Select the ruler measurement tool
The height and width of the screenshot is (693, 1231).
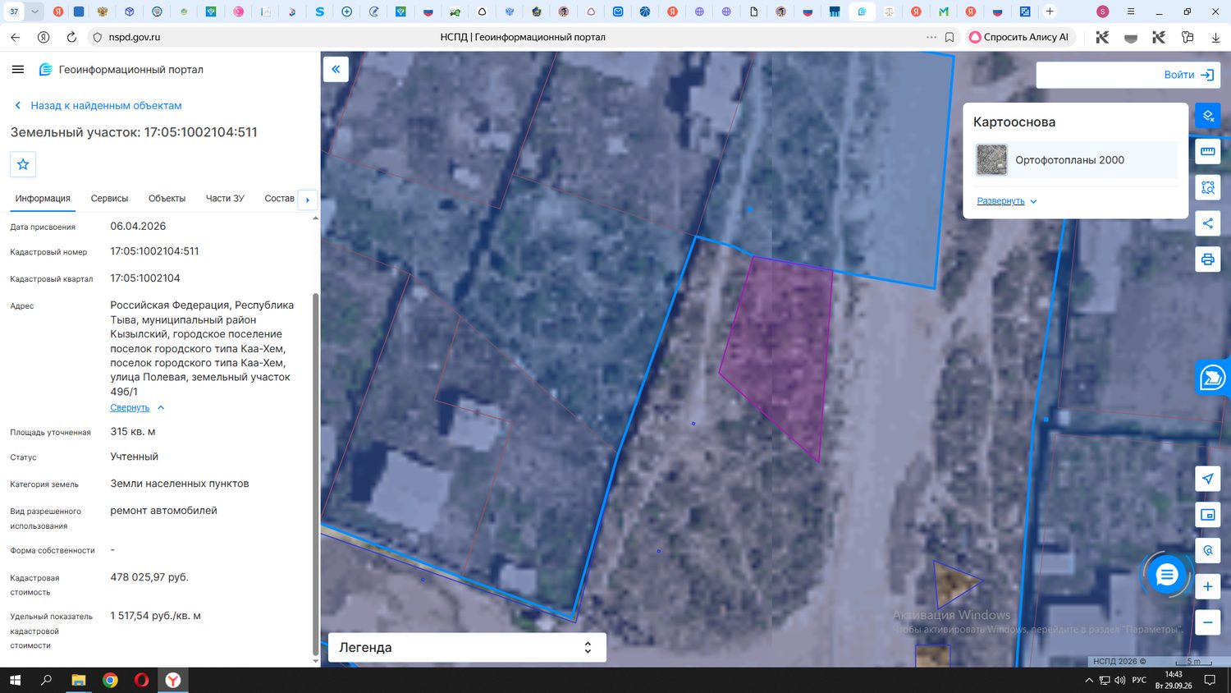tap(1208, 151)
